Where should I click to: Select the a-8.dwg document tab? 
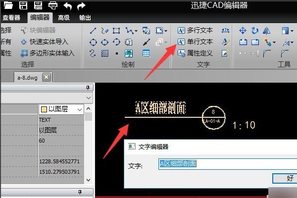[x=27, y=78]
